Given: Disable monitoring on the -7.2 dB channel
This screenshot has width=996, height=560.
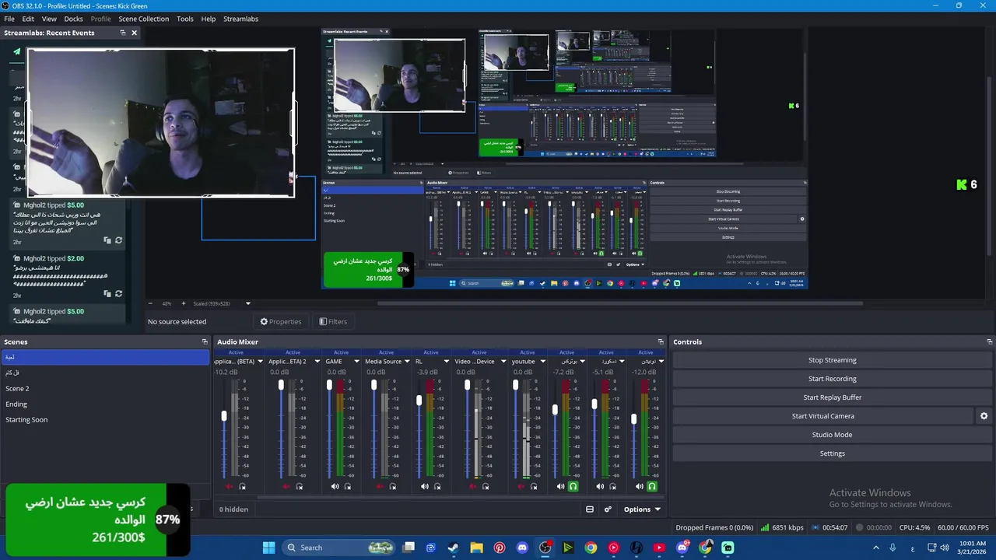Looking at the screenshot, I should [573, 487].
